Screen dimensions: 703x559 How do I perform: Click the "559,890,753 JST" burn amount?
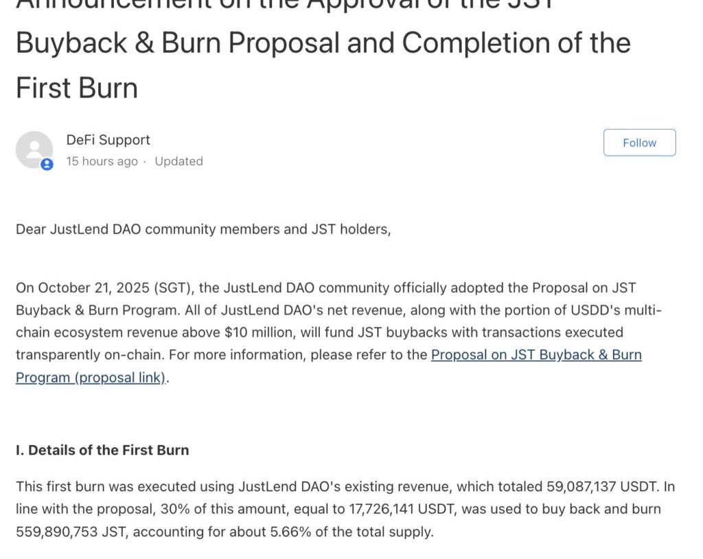(x=73, y=532)
